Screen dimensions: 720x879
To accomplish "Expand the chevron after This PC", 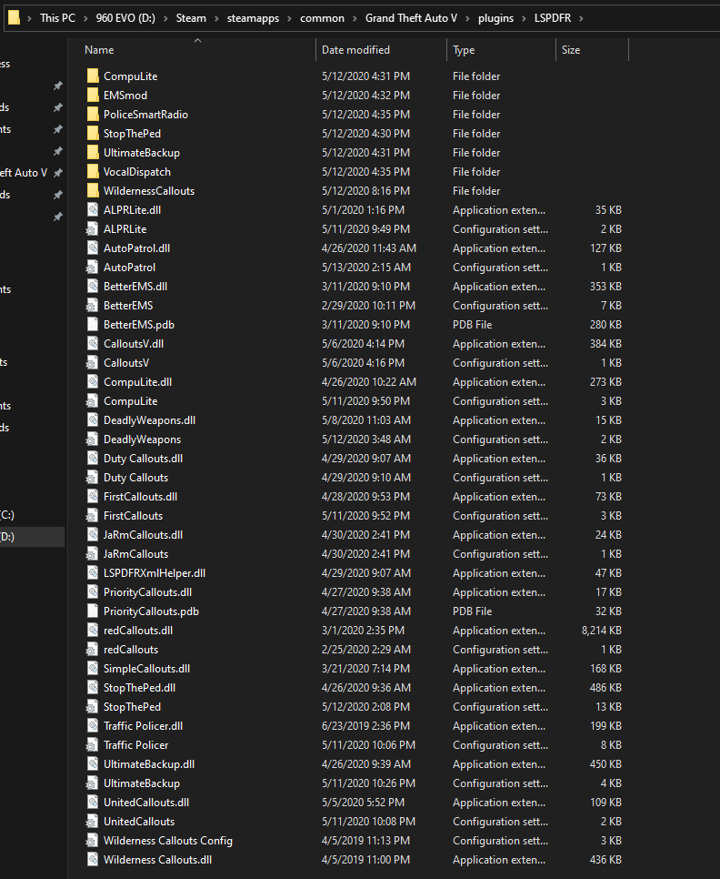I will 85,18.
